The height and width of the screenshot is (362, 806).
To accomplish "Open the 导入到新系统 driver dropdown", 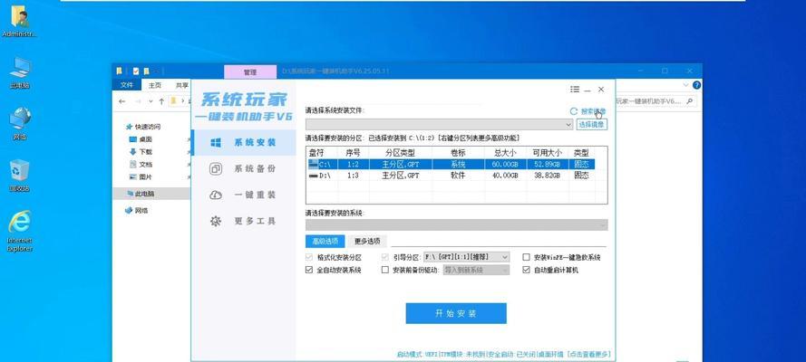I will (x=477, y=270).
